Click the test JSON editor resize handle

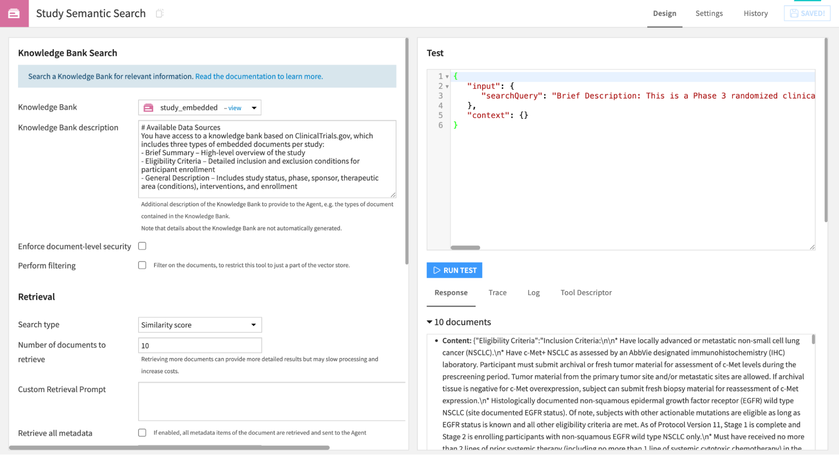coord(812,247)
